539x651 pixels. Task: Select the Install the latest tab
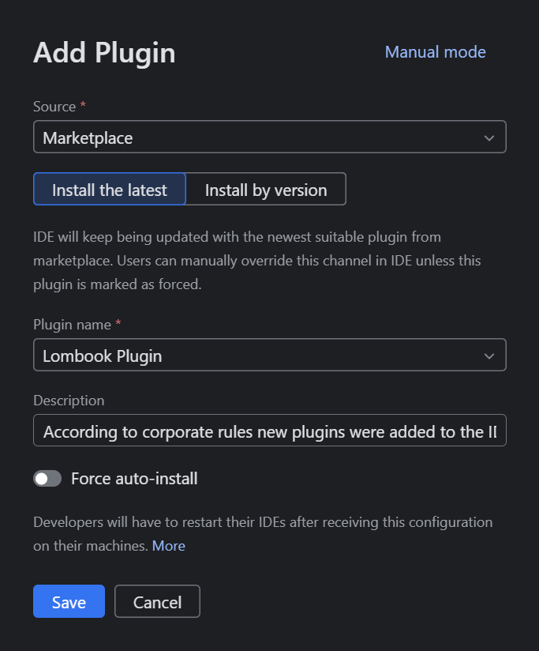[x=109, y=189]
